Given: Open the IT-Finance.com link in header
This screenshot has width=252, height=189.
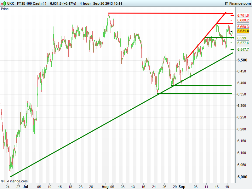Looking at the screenshot, I should [x=238, y=3].
